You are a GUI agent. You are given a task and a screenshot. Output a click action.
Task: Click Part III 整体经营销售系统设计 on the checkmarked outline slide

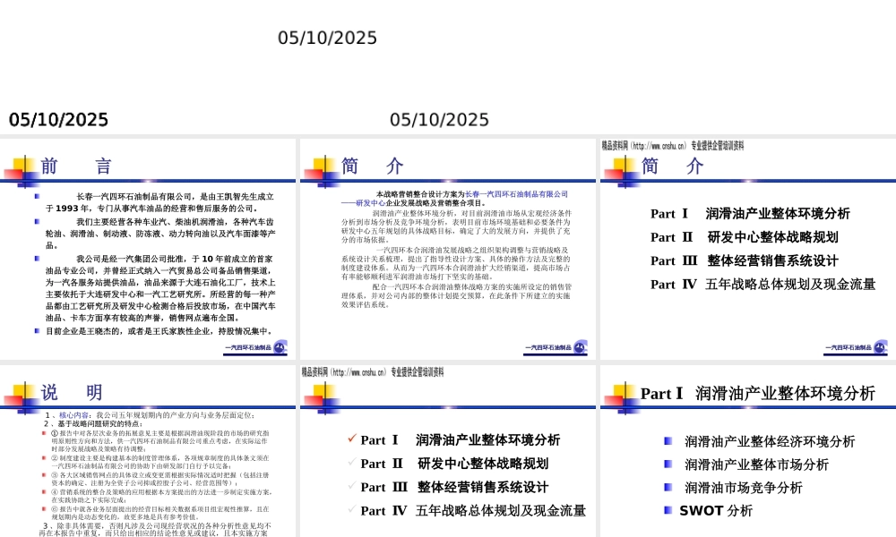[x=455, y=487]
